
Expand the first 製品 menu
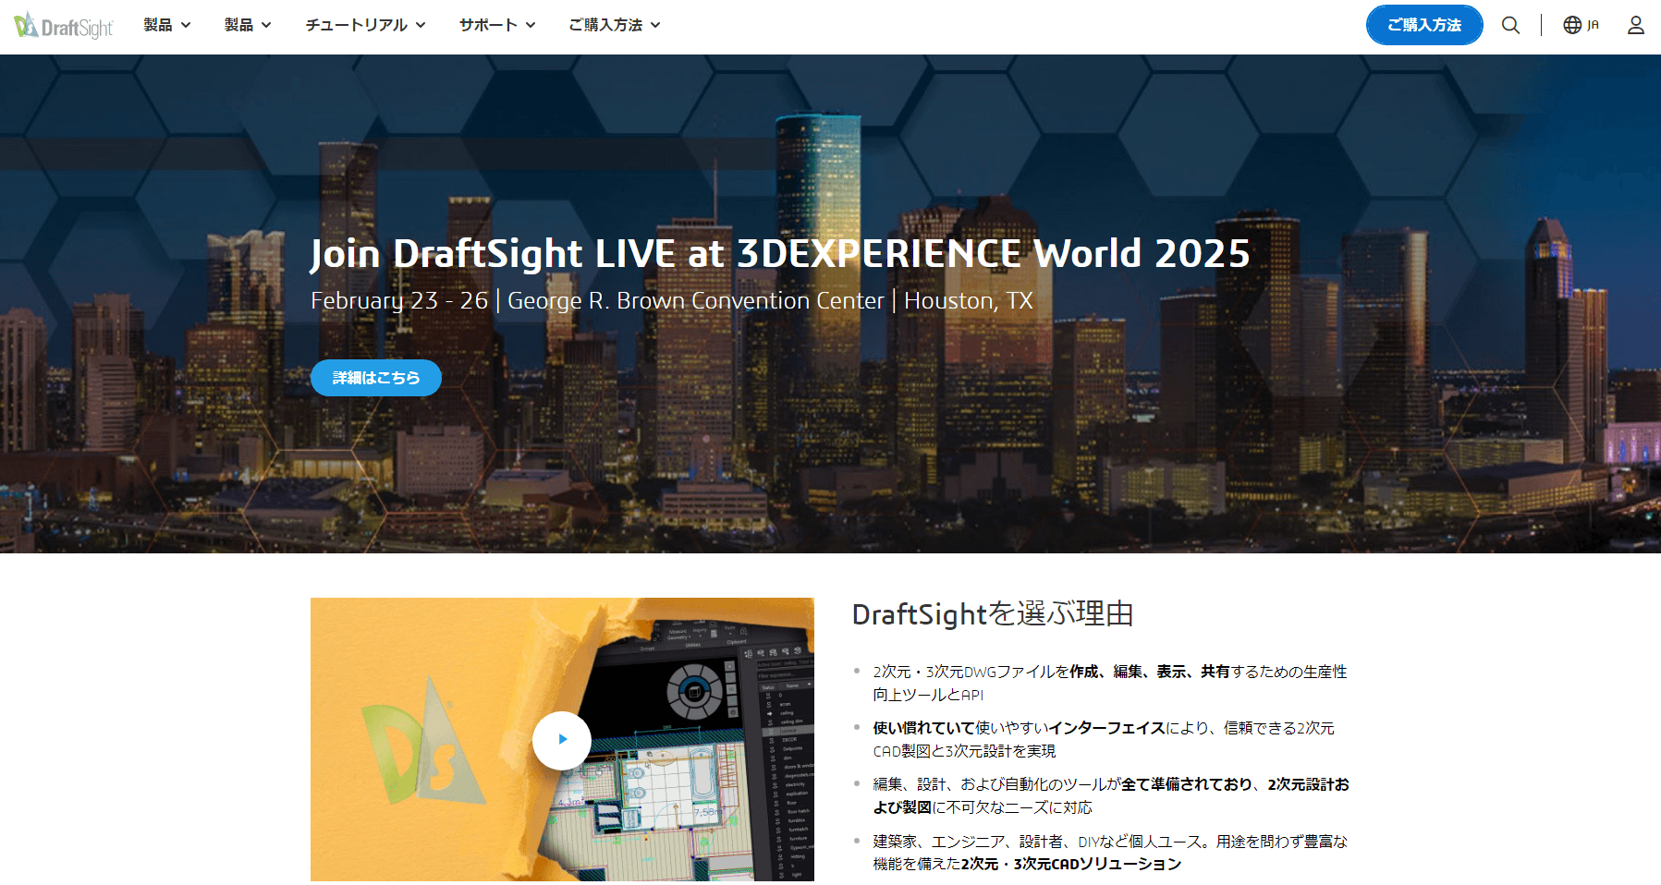(x=167, y=25)
